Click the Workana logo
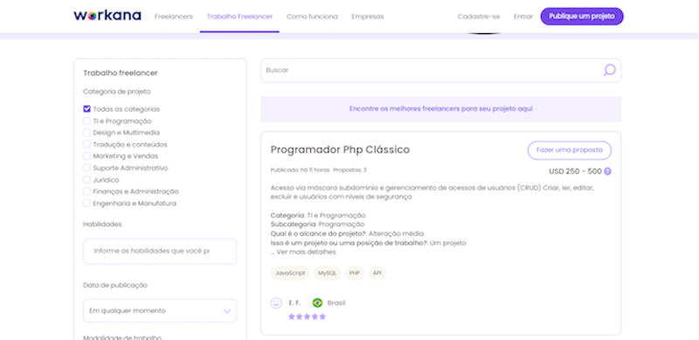This screenshot has height=340, width=699. (x=107, y=16)
